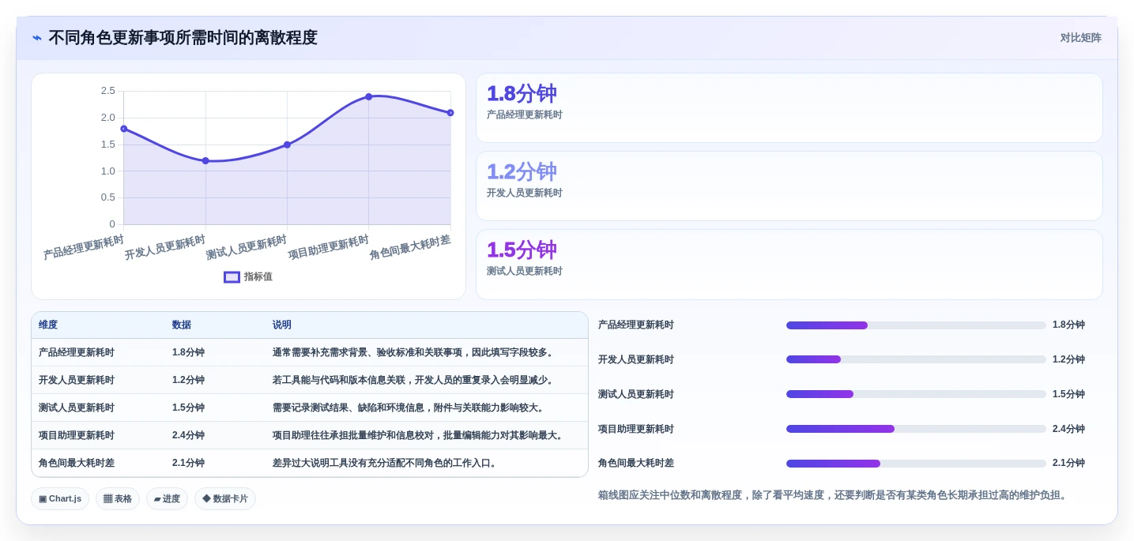Select the 测试人员更新耗时 table row name
Screen dimensions: 1134x541
(x=77, y=408)
